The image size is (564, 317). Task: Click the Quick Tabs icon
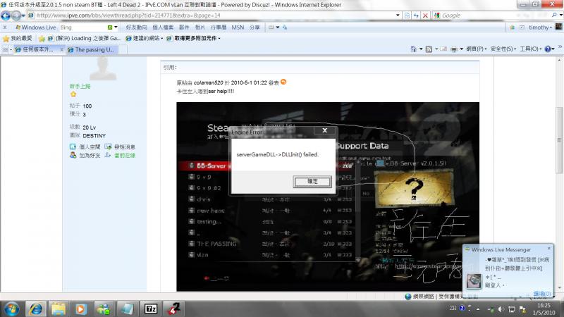[5, 49]
